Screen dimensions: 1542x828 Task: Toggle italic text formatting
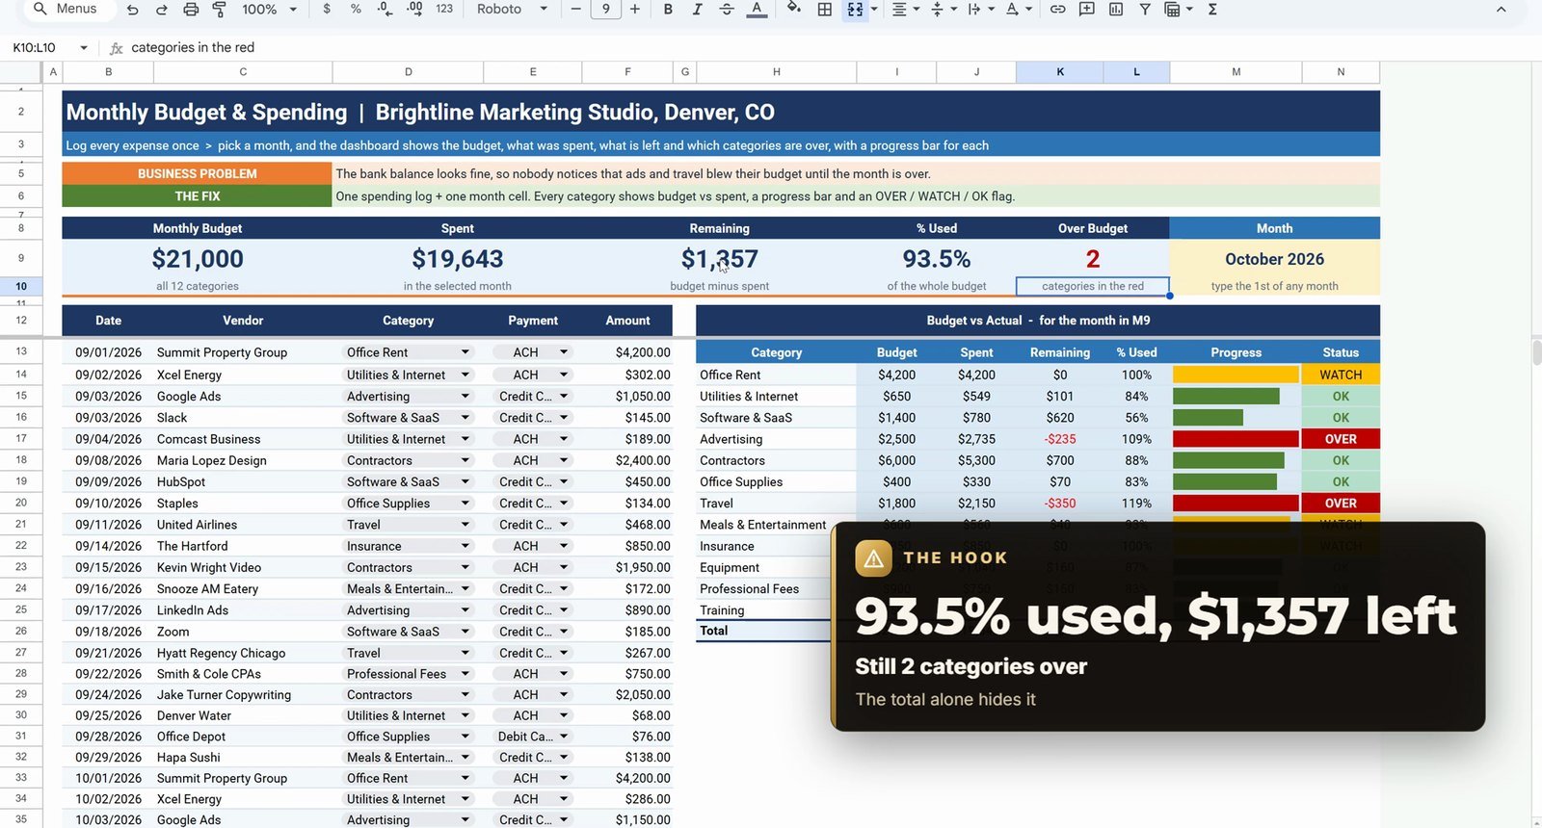[697, 9]
